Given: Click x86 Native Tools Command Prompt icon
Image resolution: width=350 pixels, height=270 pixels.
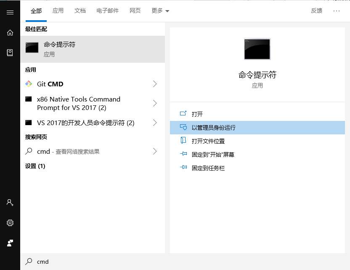Looking at the screenshot, I should pyautogui.click(x=29, y=99).
